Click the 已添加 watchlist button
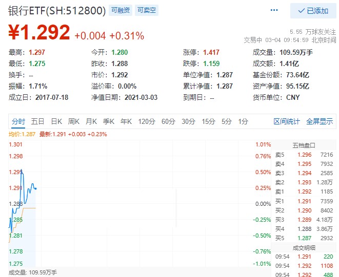Viewport: 339px width, 277px height. coord(313,11)
